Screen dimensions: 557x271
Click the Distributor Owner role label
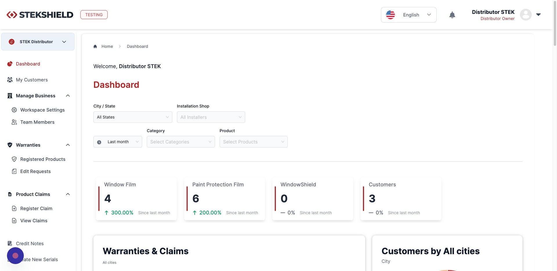coord(498,19)
